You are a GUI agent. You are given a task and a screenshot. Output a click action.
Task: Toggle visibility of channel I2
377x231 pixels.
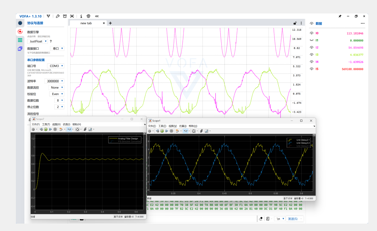pos(312,48)
